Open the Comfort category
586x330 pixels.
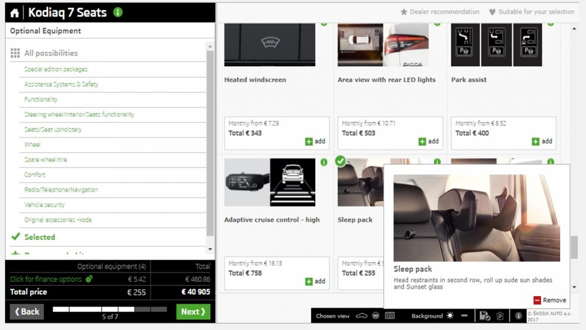pos(35,174)
